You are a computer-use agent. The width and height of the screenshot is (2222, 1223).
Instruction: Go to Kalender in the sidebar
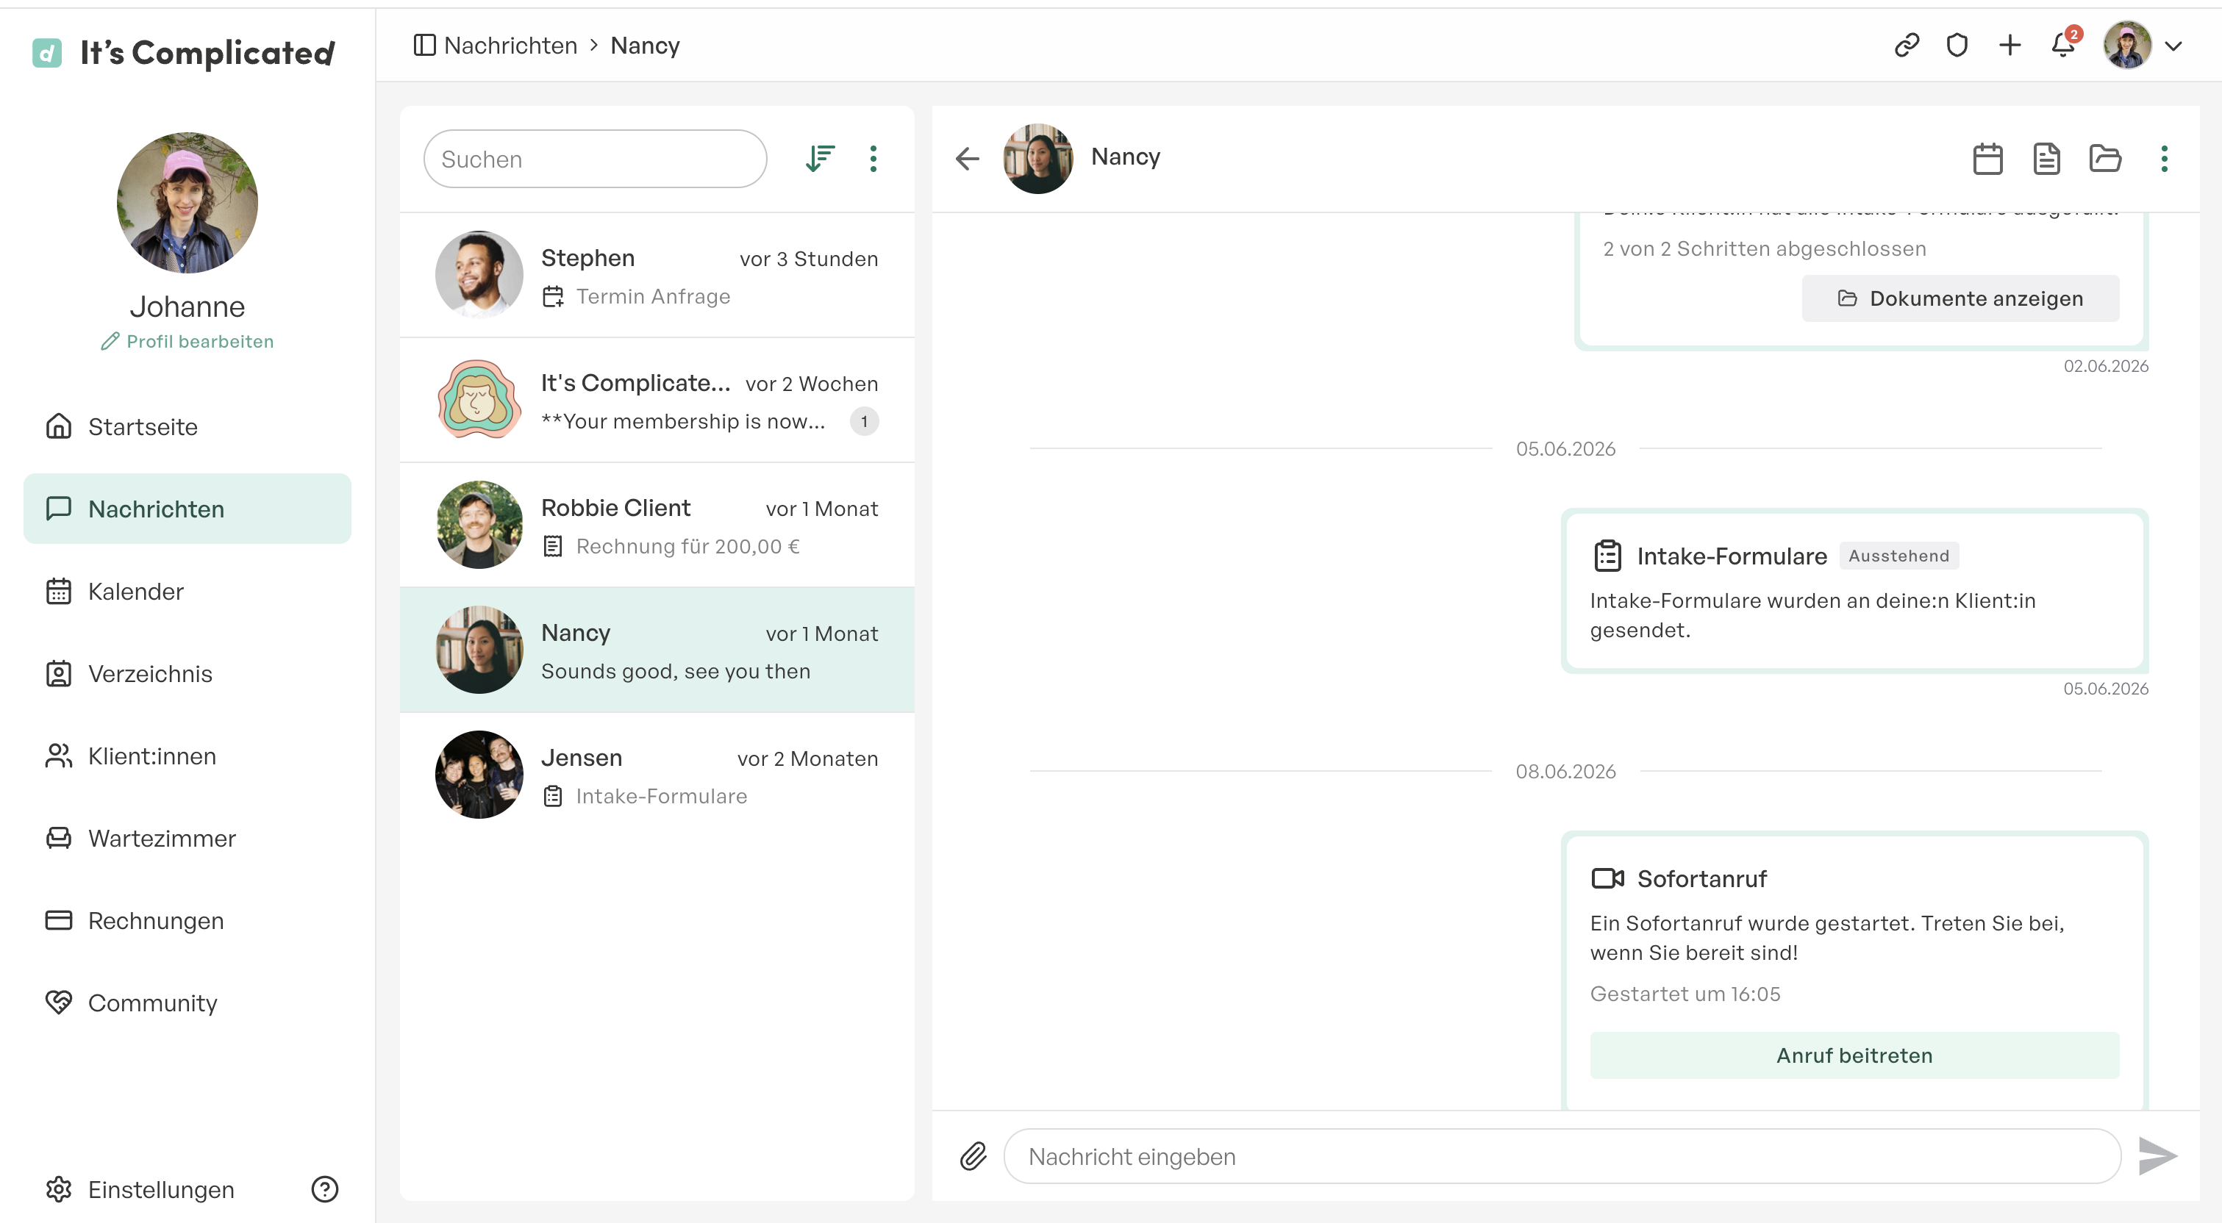click(x=187, y=591)
